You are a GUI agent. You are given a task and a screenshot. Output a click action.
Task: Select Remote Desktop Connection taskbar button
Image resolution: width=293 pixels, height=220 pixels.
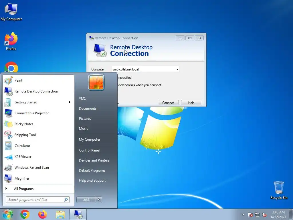[78, 214]
